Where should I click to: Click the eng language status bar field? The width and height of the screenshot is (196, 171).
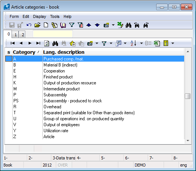tap(183, 165)
